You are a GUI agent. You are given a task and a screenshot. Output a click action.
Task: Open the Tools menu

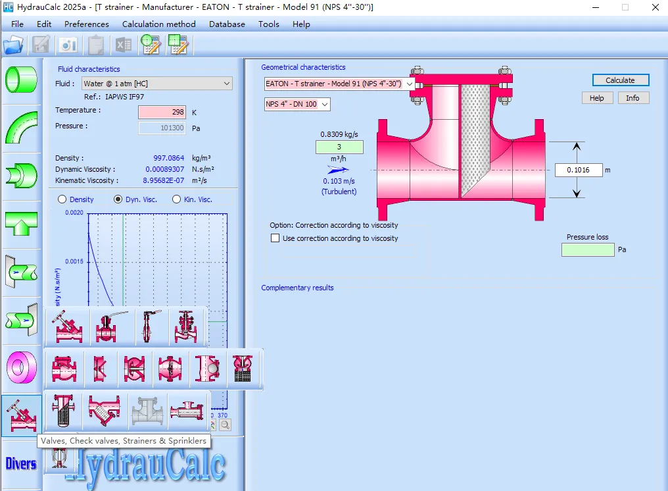[x=268, y=24]
